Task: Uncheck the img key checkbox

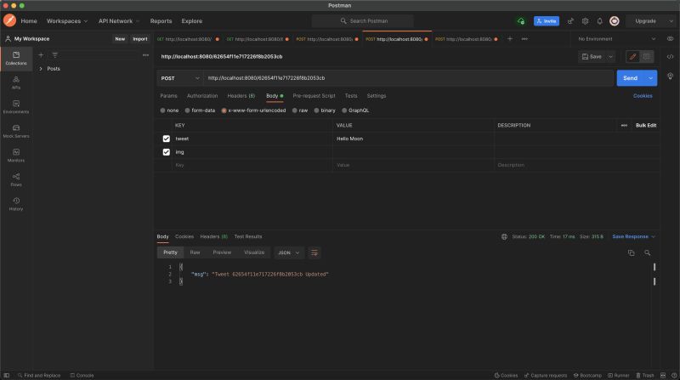Action: point(166,152)
